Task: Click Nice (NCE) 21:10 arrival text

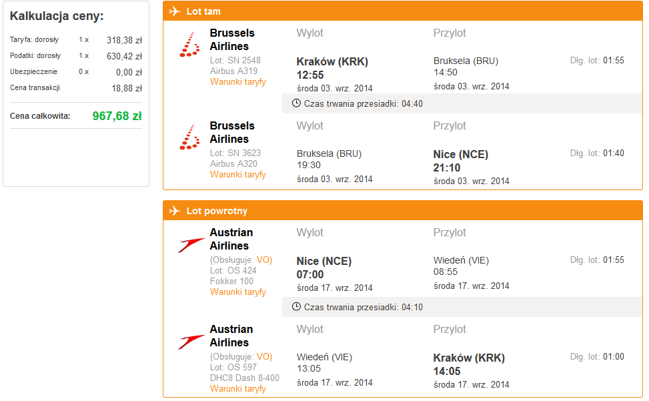Action: tap(461, 161)
